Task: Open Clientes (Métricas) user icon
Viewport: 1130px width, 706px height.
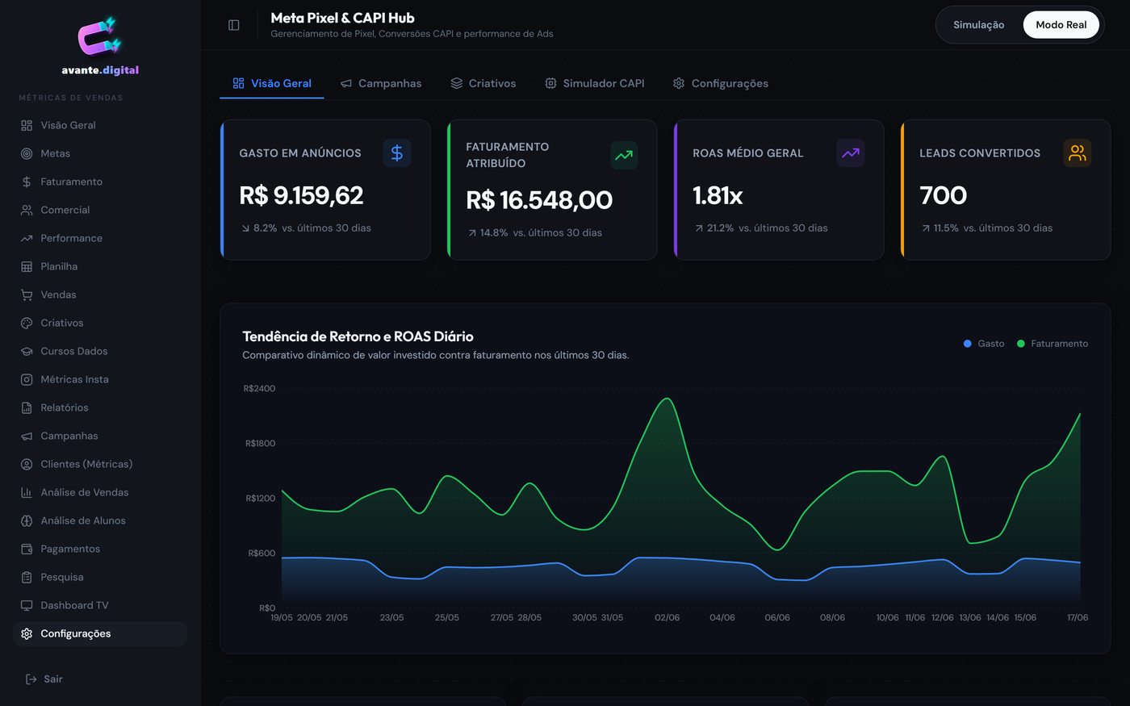Action: point(27,464)
